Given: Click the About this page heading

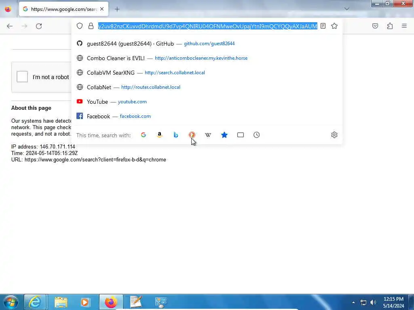Looking at the screenshot, I should 31,108.
